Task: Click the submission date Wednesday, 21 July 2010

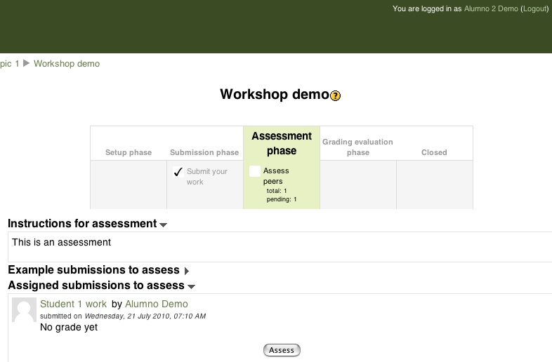Action: click(x=145, y=316)
